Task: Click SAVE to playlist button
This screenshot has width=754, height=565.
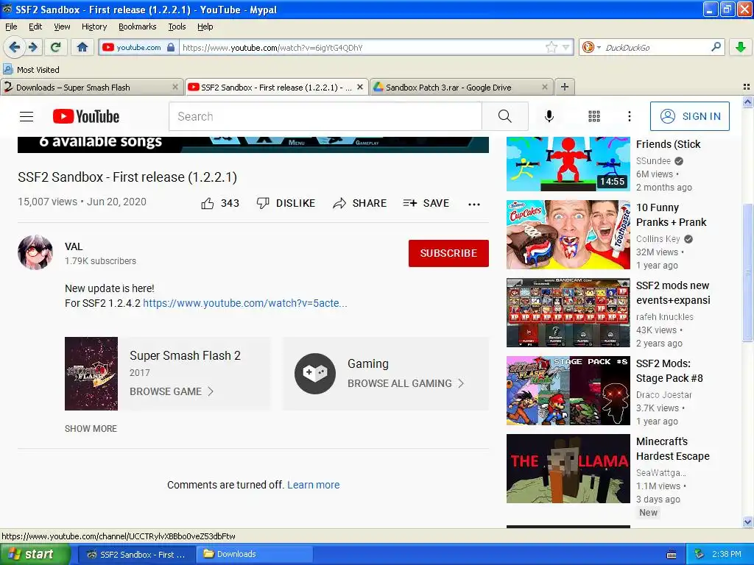Action: [x=426, y=203]
